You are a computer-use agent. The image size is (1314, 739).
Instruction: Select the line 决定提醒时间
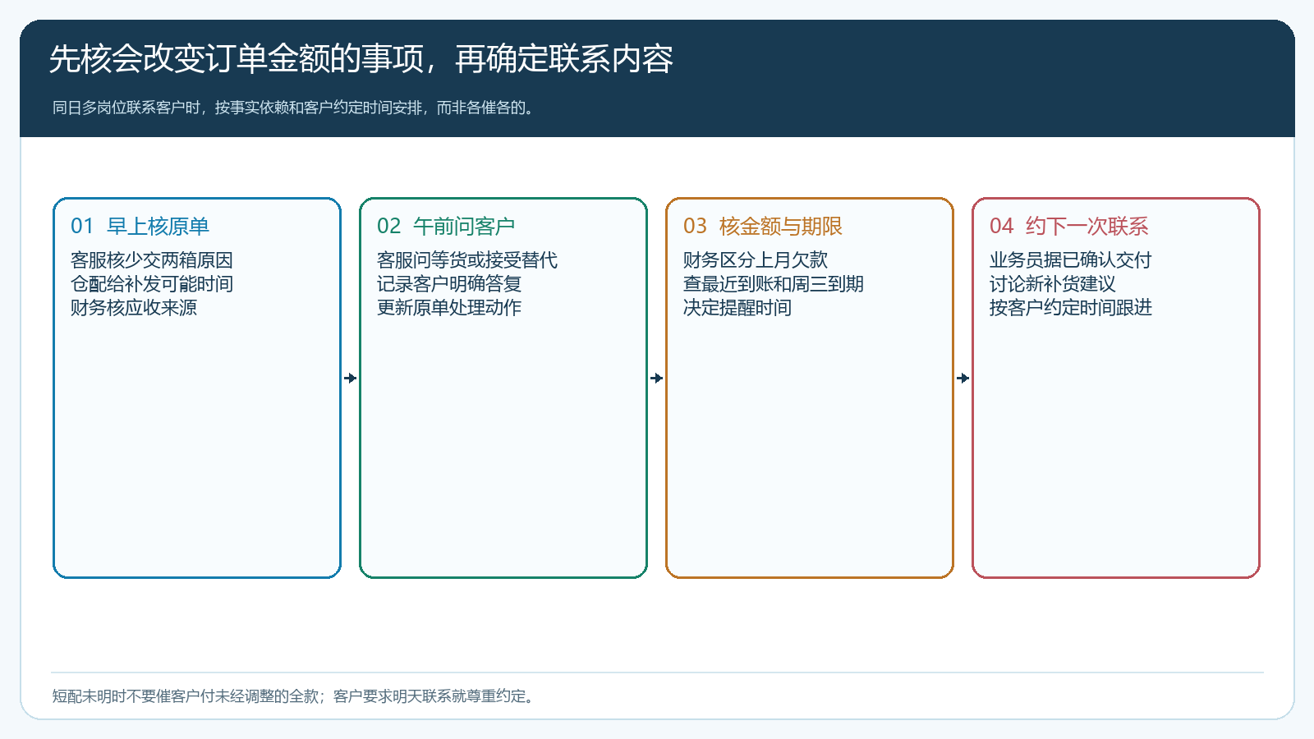coord(737,308)
